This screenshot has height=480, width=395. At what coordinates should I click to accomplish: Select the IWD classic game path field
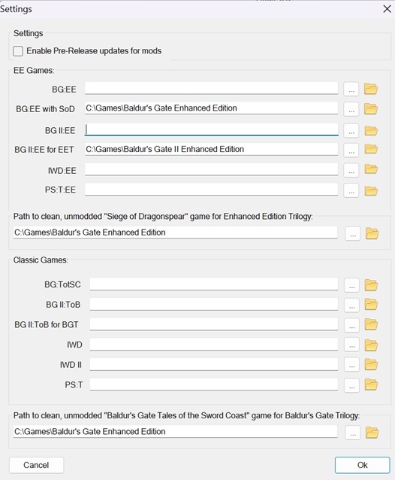coord(214,345)
